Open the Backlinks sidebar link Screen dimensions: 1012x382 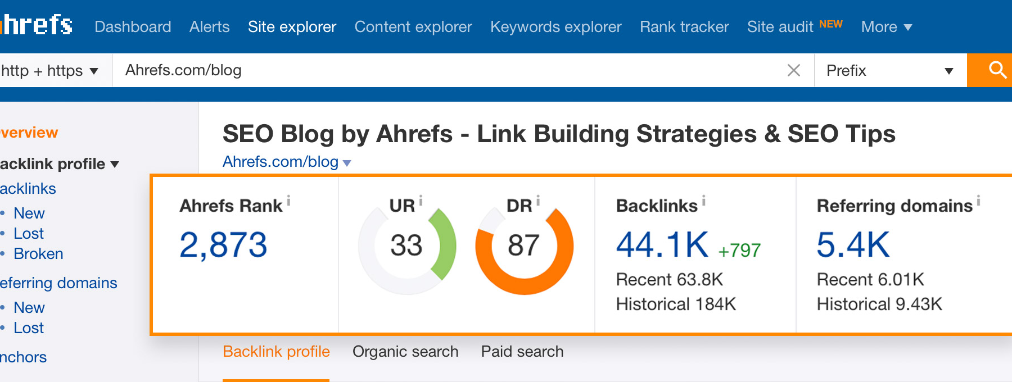pyautogui.click(x=28, y=189)
